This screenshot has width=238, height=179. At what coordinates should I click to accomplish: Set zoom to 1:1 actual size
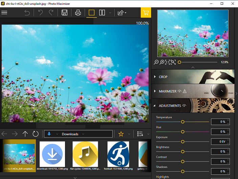tap(168, 62)
